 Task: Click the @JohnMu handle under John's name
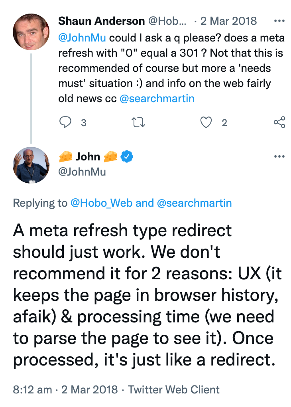82,171
